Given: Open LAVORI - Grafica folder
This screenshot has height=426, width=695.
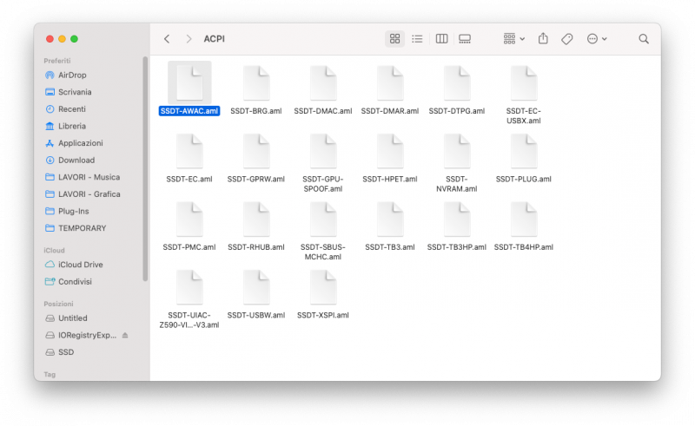Looking at the screenshot, I should click(x=83, y=194).
